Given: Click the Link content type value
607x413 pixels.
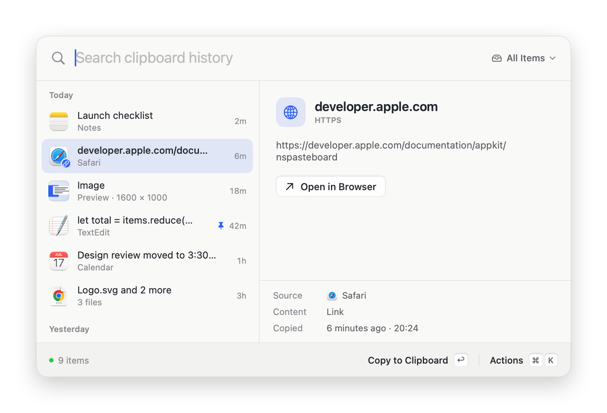Looking at the screenshot, I should (335, 312).
